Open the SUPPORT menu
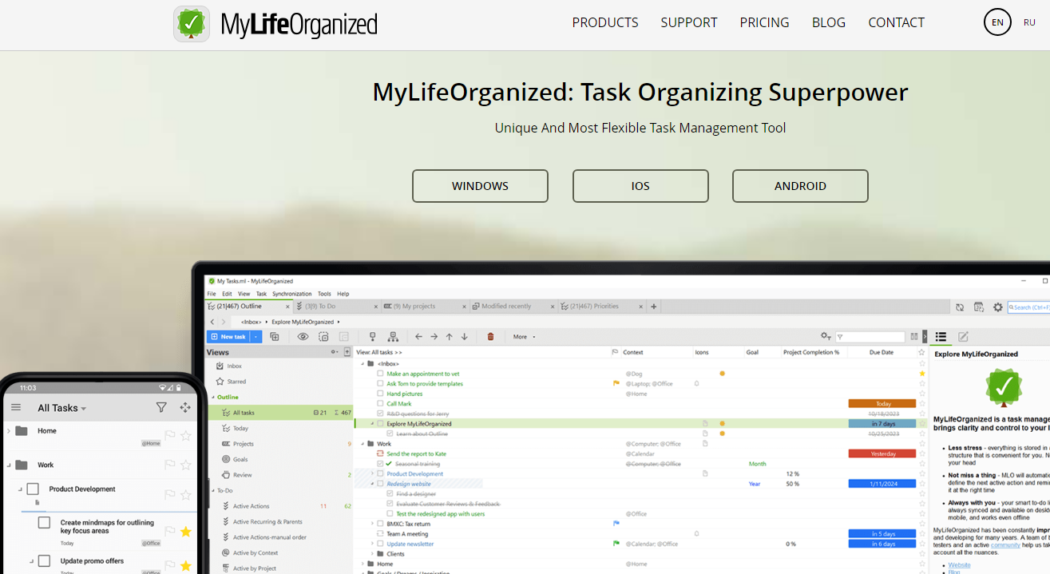 689,22
